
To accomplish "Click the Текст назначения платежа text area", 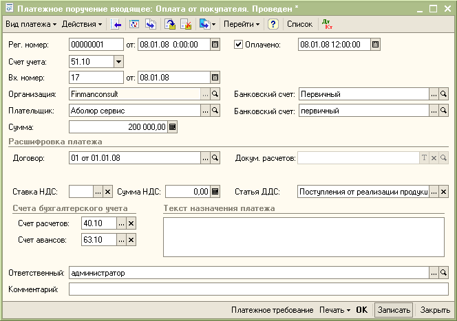I will [x=304, y=237].
